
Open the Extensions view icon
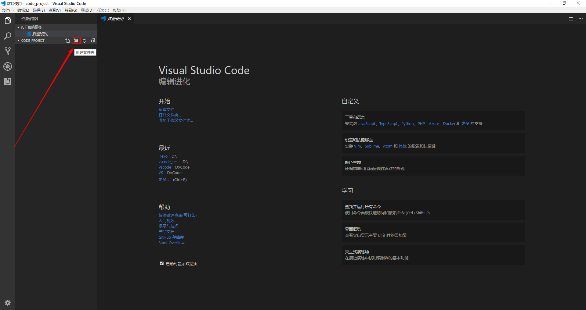[8, 82]
